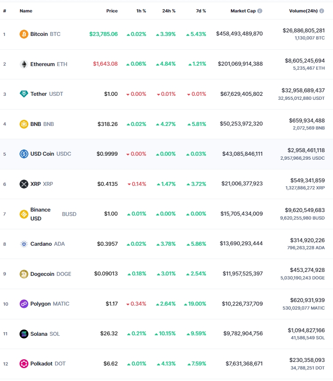Click the Solana logo icon

pos(24,334)
